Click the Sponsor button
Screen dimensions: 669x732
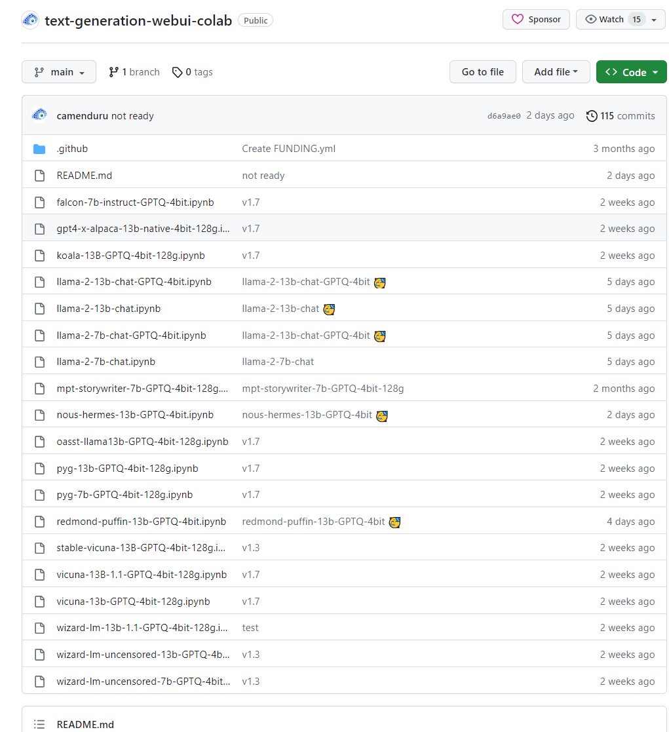click(x=536, y=19)
